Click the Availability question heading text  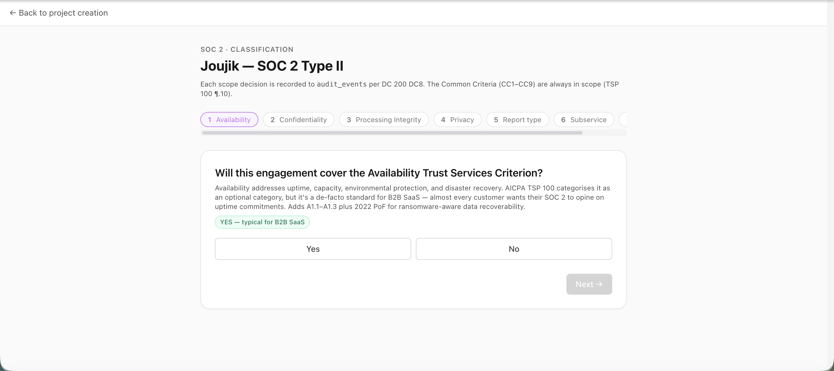pos(379,173)
